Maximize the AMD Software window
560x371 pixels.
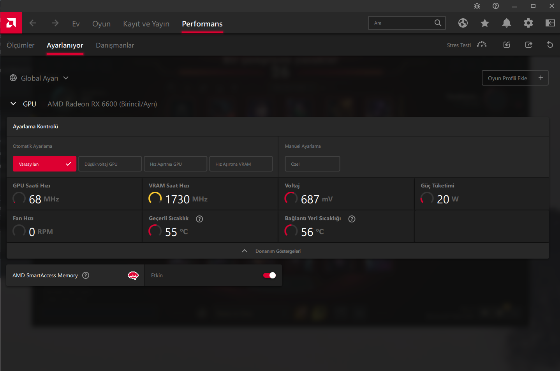tap(533, 6)
